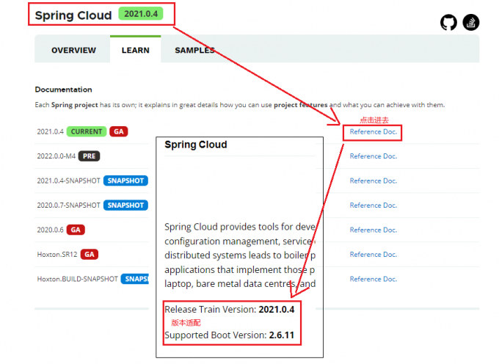Click the SNAPSHOT badge beside 2021.0.4-SNAPSHOT

tap(125, 181)
